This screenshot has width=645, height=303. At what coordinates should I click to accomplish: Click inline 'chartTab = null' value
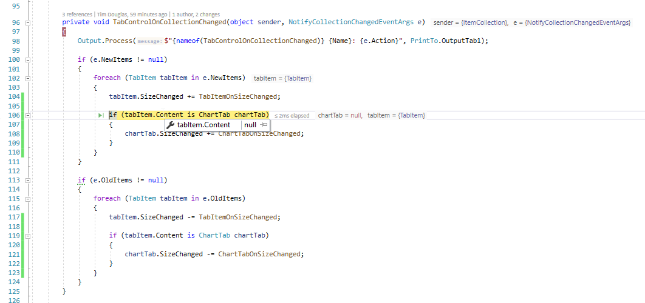click(340, 116)
